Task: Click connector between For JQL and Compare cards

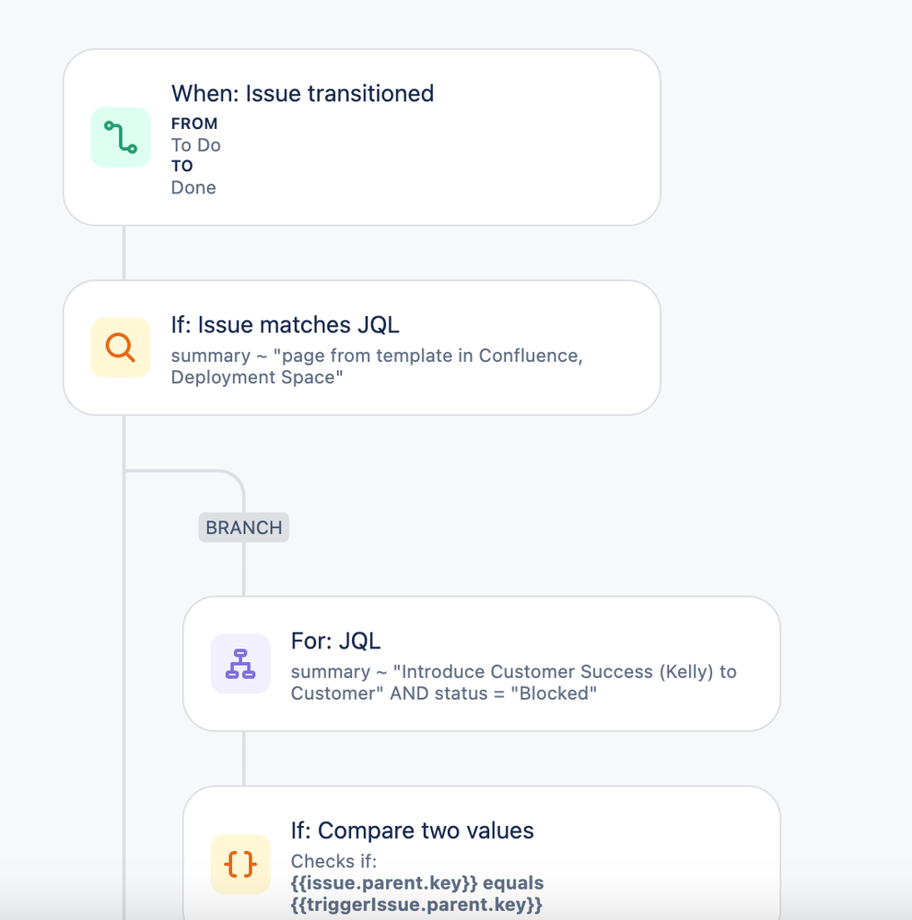Action: pos(243,759)
